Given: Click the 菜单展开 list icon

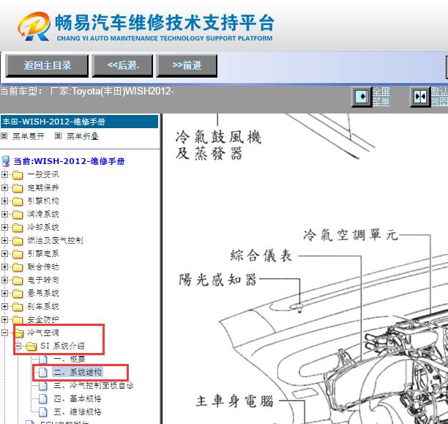Looking at the screenshot, I should [x=4, y=136].
